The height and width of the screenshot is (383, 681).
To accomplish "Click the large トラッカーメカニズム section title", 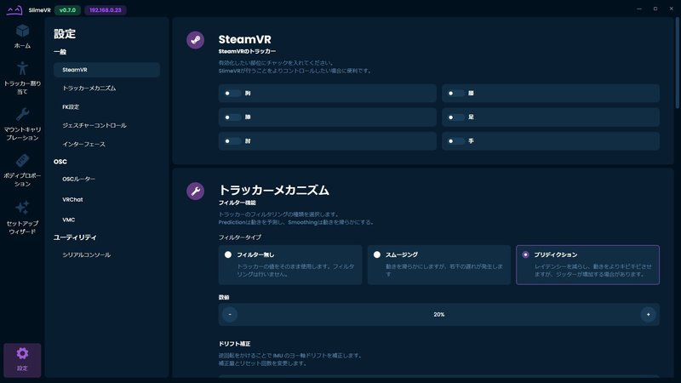I will pos(274,190).
